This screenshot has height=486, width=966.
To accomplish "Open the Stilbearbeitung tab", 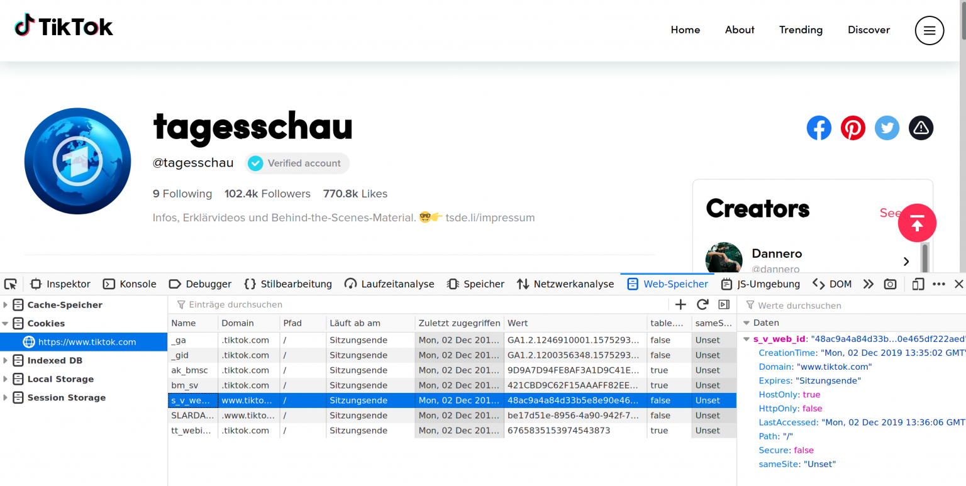I will 288,284.
